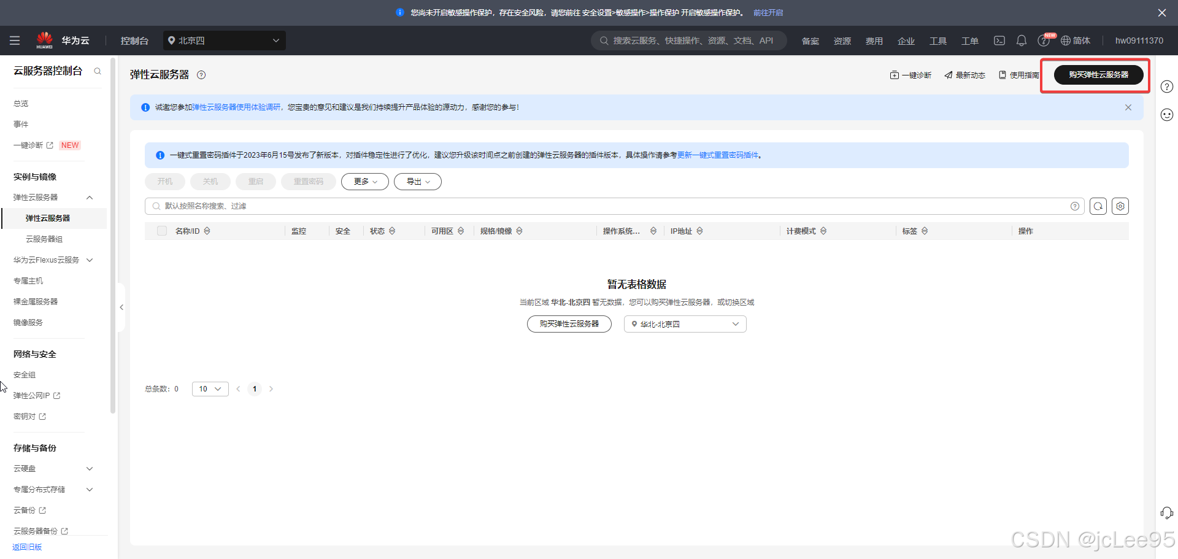Open 最新动态 link

pyautogui.click(x=965, y=75)
